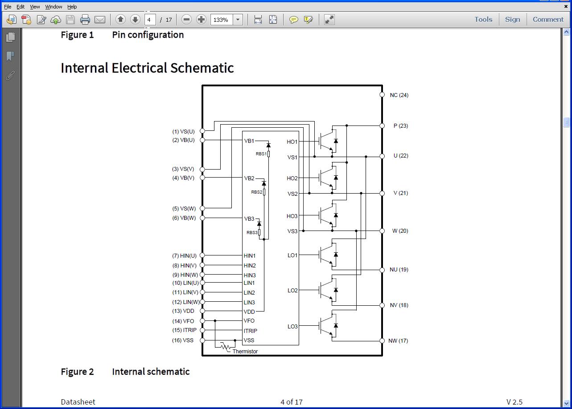Image resolution: width=572 pixels, height=409 pixels.
Task: Open the Comment pane
Action: click(548, 20)
